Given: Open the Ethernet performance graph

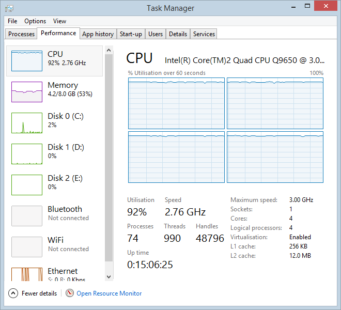Looking at the screenshot, I should pos(27,275).
